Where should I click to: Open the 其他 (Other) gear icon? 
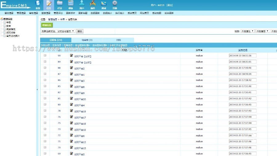click(115, 3)
